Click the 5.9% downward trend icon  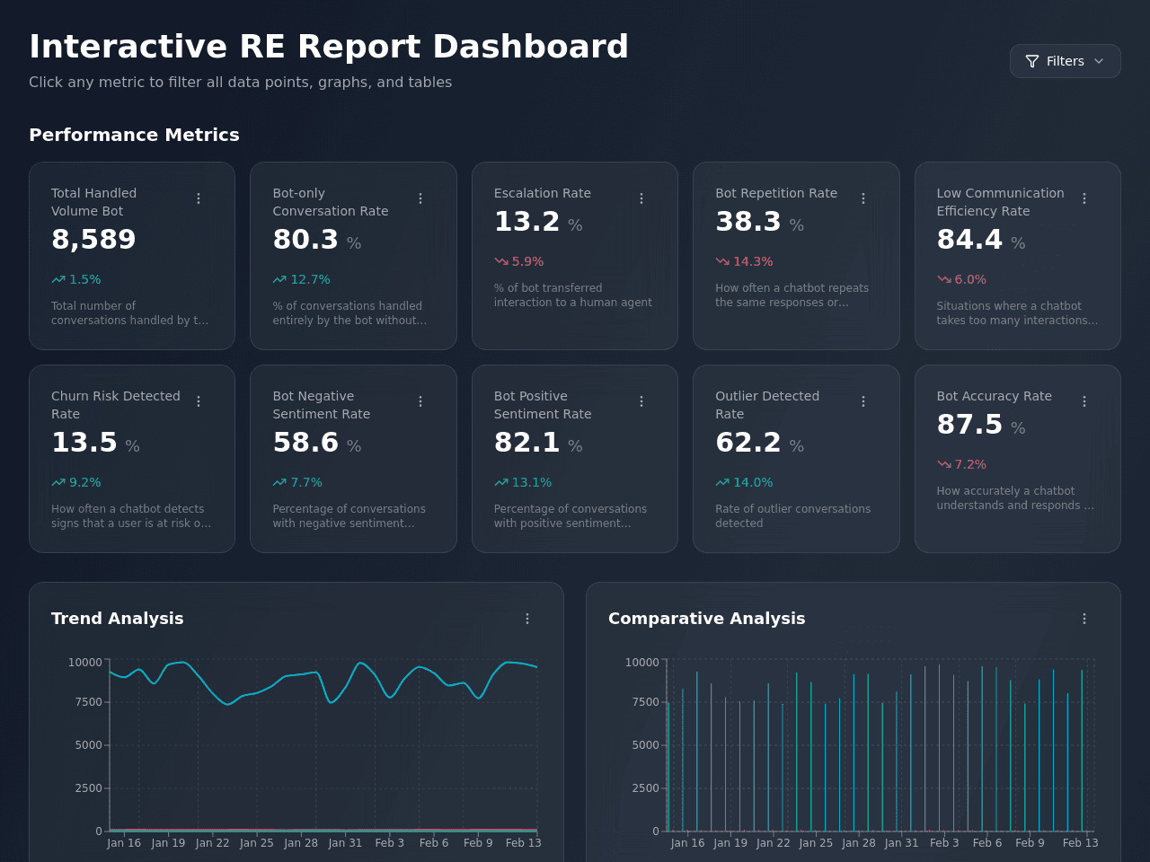[x=501, y=261]
